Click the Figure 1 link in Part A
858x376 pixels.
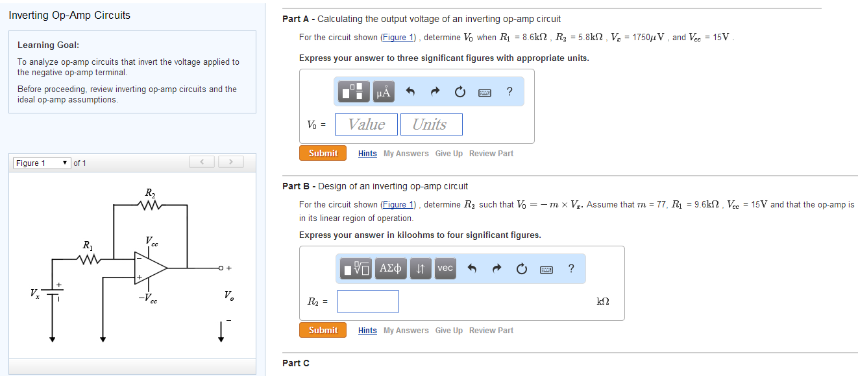(x=398, y=37)
